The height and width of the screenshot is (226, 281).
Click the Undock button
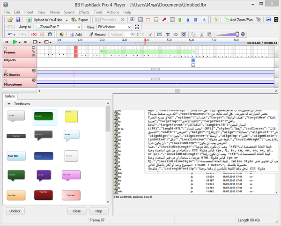click(14, 211)
